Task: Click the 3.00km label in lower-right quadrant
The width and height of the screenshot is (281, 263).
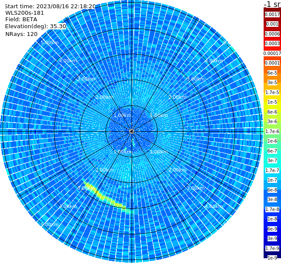Action: click(195, 188)
